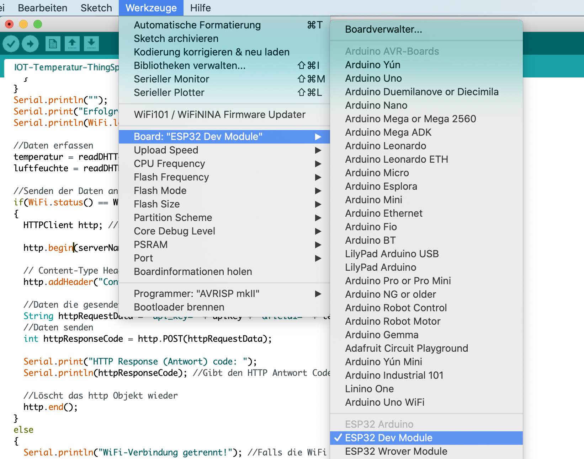Select LilyPad Arduino USB board

392,254
